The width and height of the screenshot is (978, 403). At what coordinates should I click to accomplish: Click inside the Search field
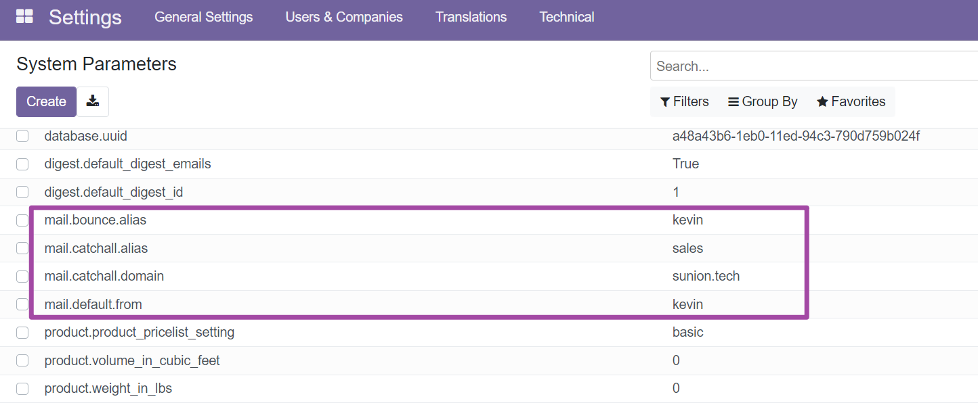[x=813, y=66]
